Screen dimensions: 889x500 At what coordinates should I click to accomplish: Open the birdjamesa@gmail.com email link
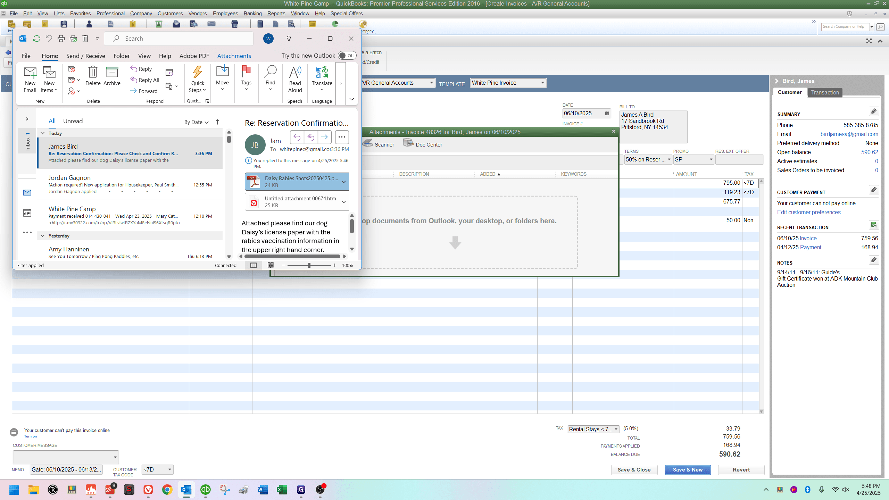(x=849, y=134)
